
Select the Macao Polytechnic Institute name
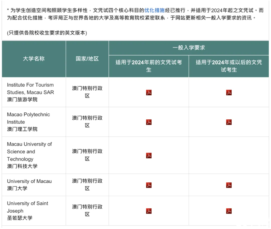[28, 118]
